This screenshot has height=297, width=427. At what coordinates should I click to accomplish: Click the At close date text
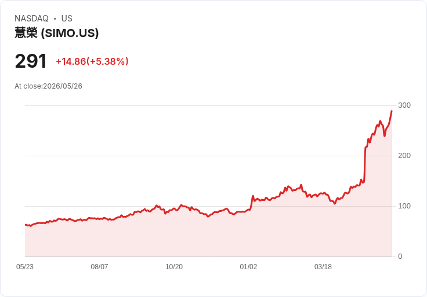(49, 86)
